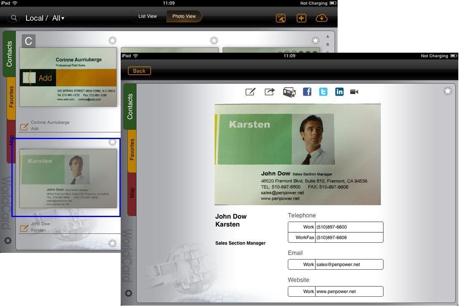
Task: Open the Facebook icon for John Dow
Action: tap(307, 92)
